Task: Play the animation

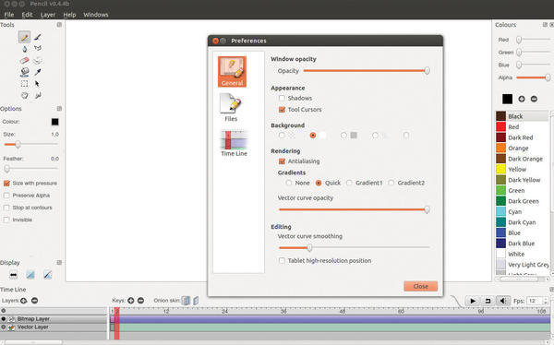Action: point(473,301)
